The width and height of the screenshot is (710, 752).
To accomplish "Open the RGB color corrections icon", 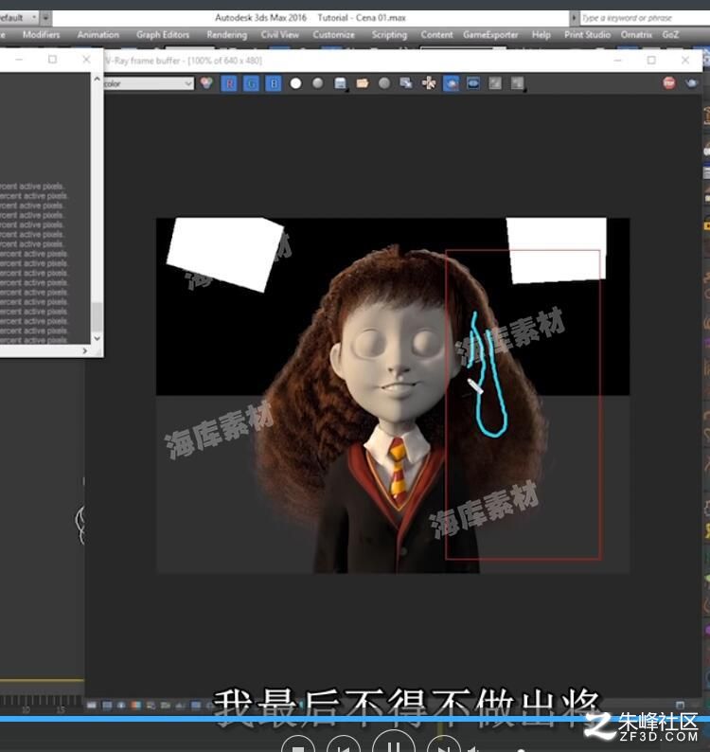I will pos(206,83).
